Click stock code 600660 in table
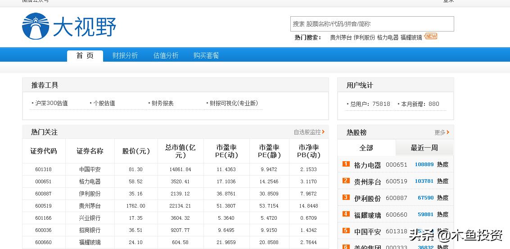This screenshot has height=249, width=510. click(43, 242)
